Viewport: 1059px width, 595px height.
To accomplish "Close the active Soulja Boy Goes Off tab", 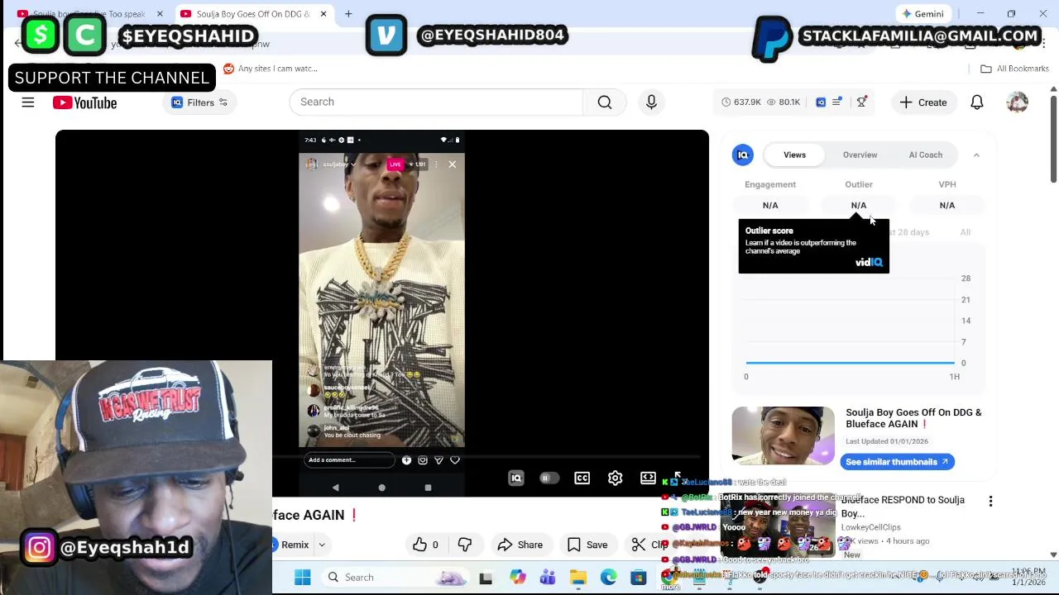I will (323, 14).
